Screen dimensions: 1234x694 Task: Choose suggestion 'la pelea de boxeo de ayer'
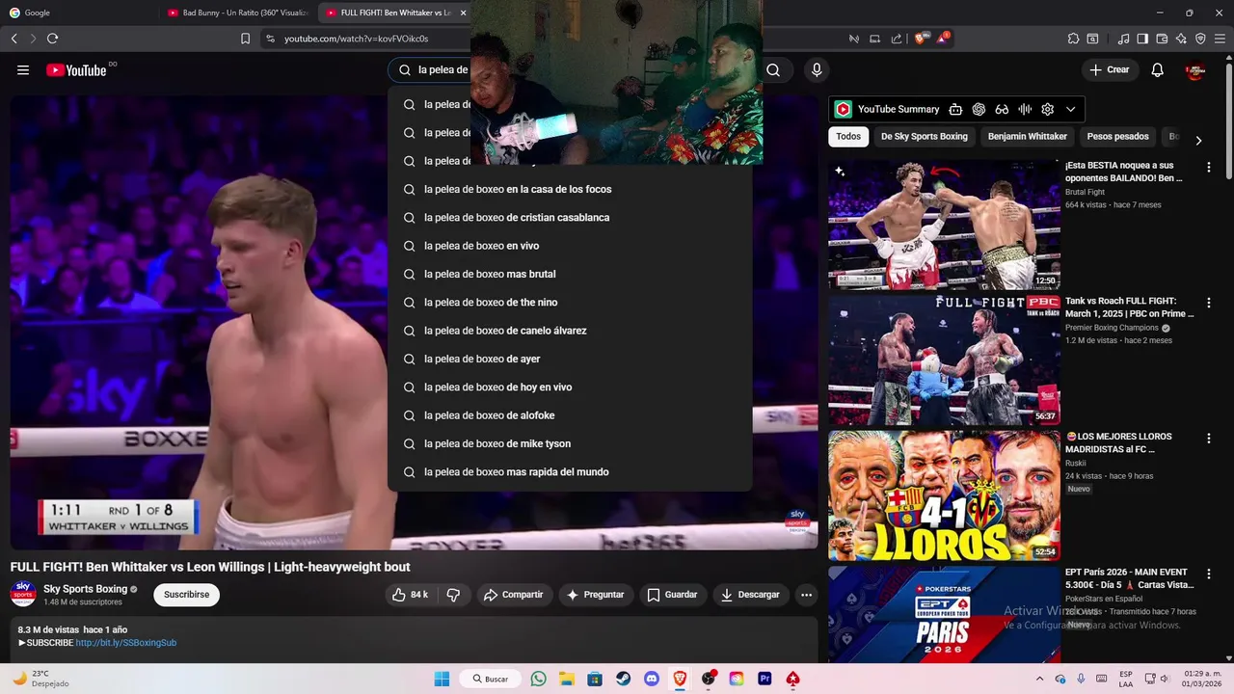(x=570, y=359)
